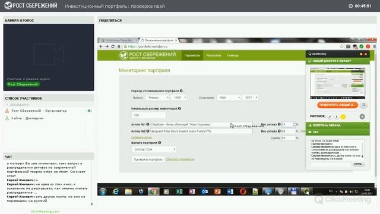Click initial investment amount field
This screenshot has height=214, width=380.
(x=148, y=115)
